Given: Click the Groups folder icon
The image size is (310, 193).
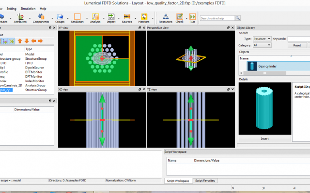Looking at the screenshot, I should 60,17.
